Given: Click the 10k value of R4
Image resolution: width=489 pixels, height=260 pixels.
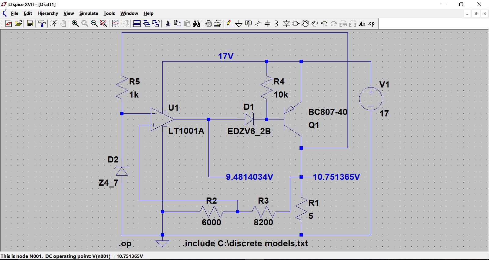Looking at the screenshot, I should [281, 95].
